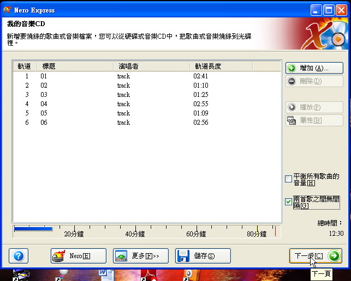
Task: Sort tracks by 標題 column header
Action: [x=75, y=66]
